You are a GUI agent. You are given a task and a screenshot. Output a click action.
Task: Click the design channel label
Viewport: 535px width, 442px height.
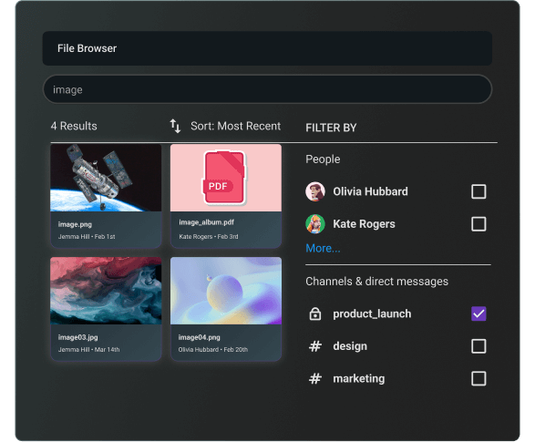[x=350, y=346]
